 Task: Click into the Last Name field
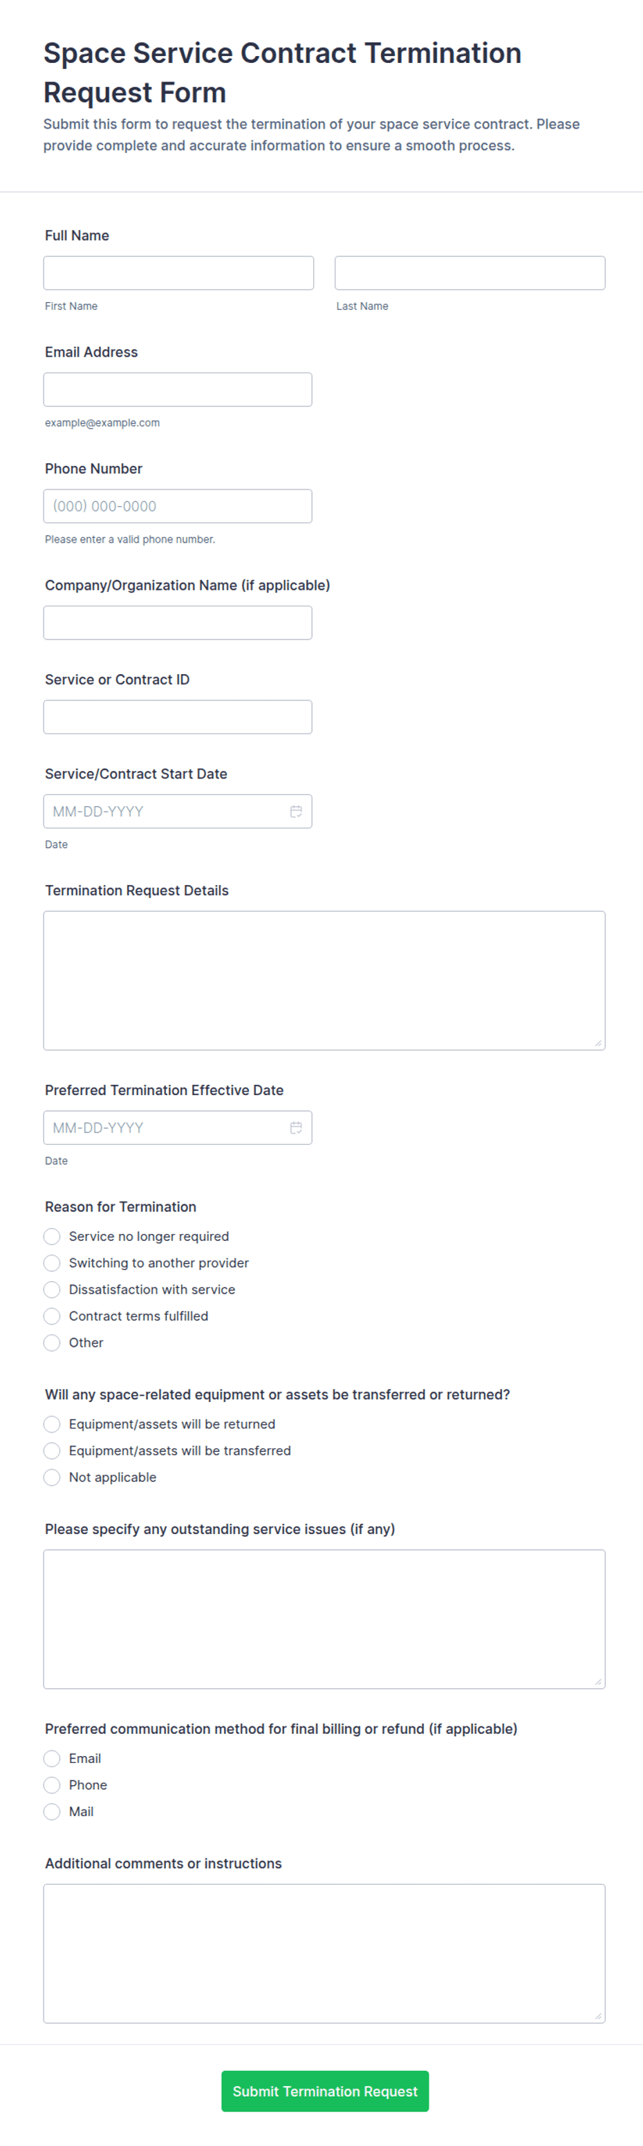(x=469, y=273)
